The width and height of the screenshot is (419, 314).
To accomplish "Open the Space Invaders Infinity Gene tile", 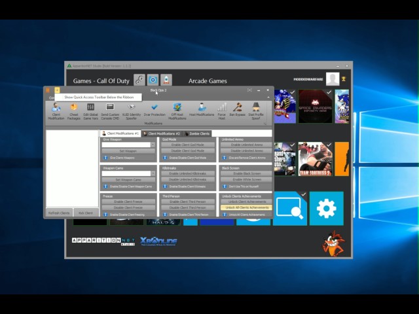I will (316, 106).
